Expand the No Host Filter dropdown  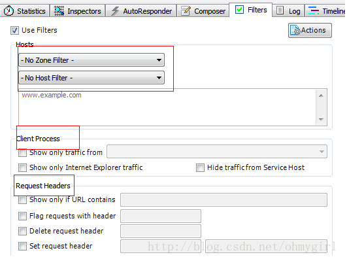[x=91, y=78]
